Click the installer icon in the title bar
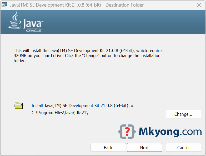This screenshot has width=206, height=156. click(x=4, y=5)
